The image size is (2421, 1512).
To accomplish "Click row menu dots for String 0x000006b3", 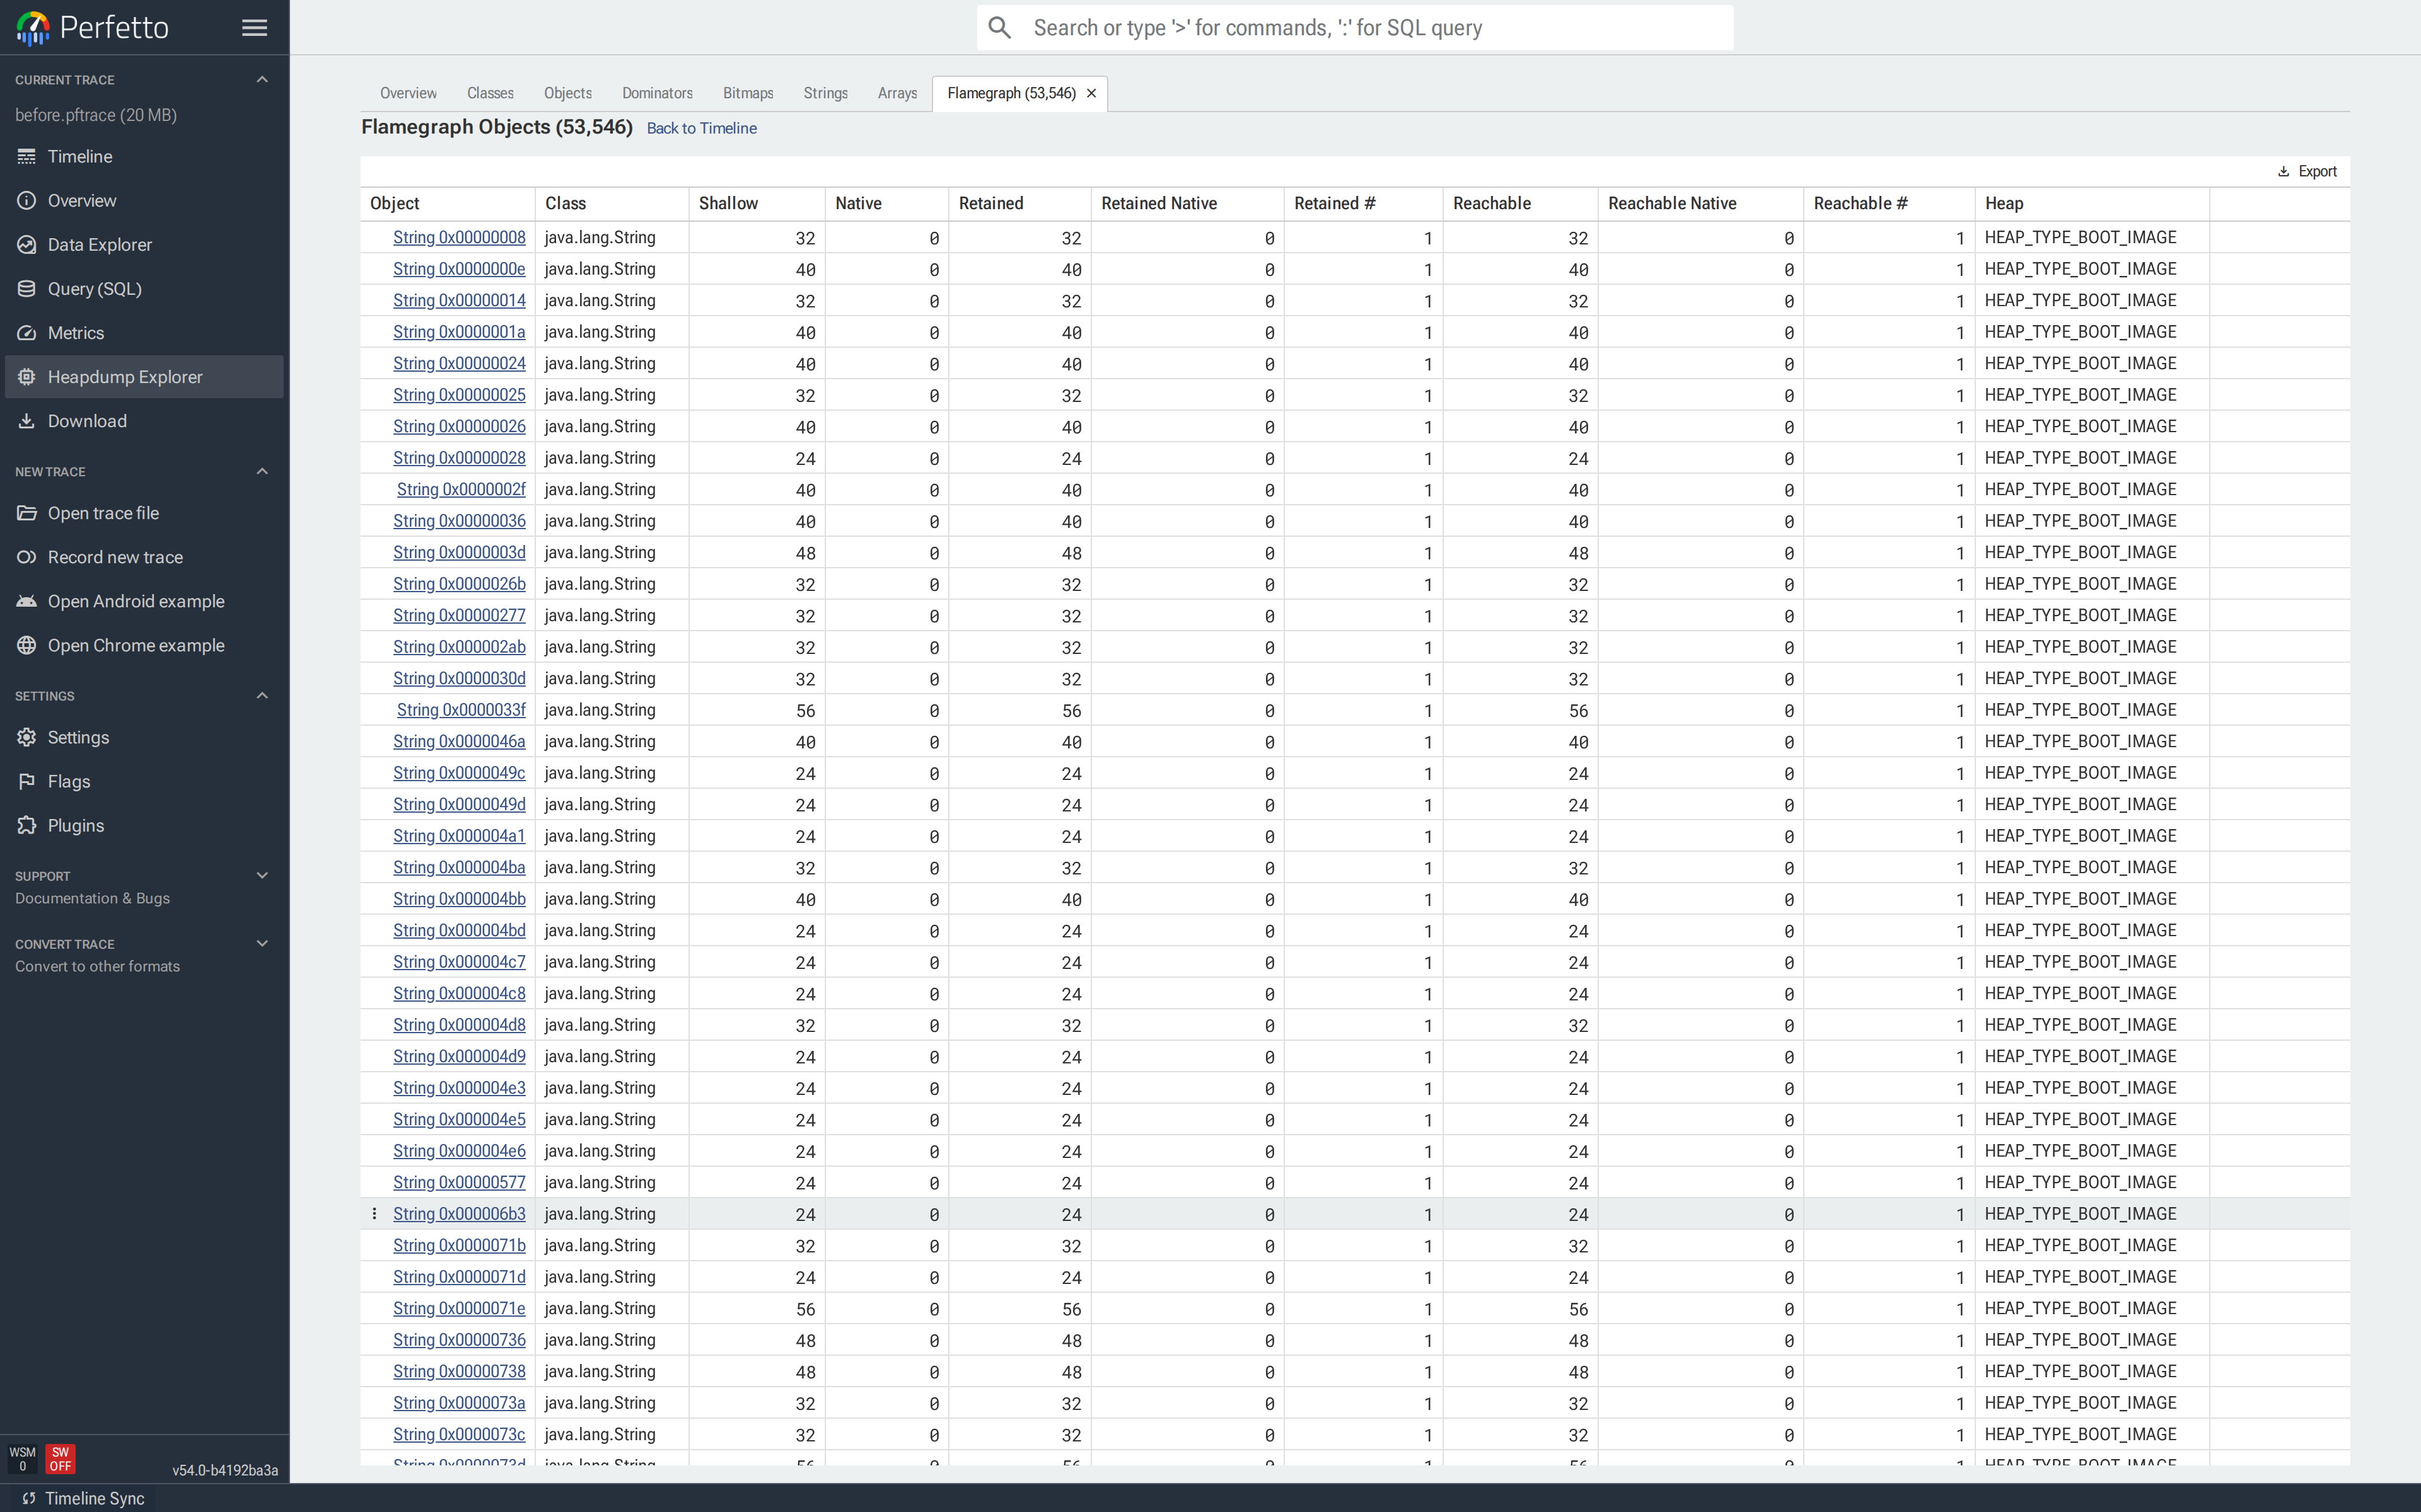I will point(374,1214).
